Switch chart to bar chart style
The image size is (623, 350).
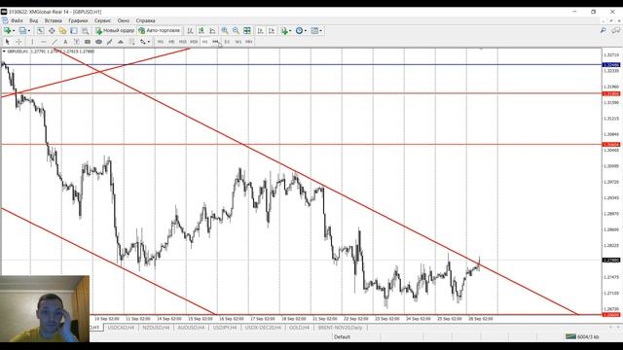click(191, 30)
